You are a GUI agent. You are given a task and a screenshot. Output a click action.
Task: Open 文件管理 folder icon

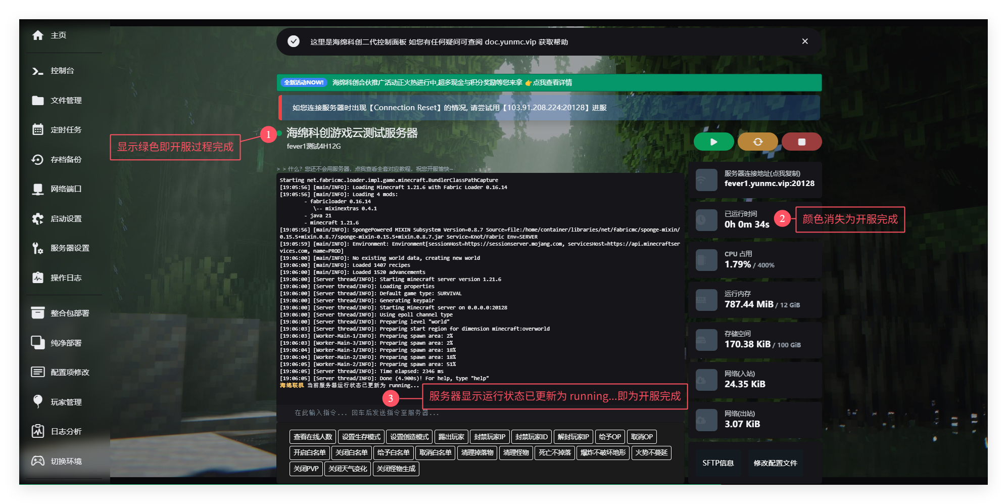[38, 101]
